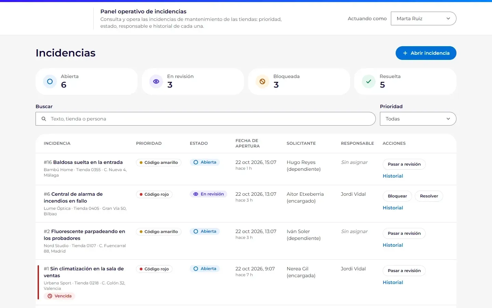The width and height of the screenshot is (492, 308).
Task: Click the blocked icon on Bloqueada card
Action: click(262, 81)
